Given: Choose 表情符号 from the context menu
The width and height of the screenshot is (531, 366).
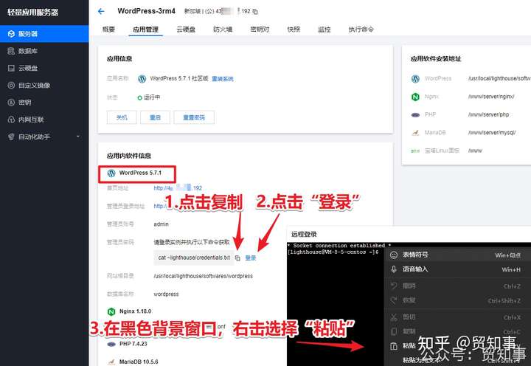Looking at the screenshot, I should (457, 255).
